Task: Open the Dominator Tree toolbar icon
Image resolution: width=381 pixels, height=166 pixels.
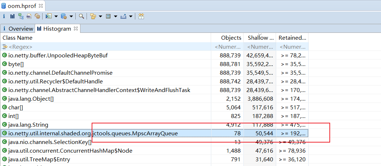Action: pyautogui.click(x=21, y=16)
